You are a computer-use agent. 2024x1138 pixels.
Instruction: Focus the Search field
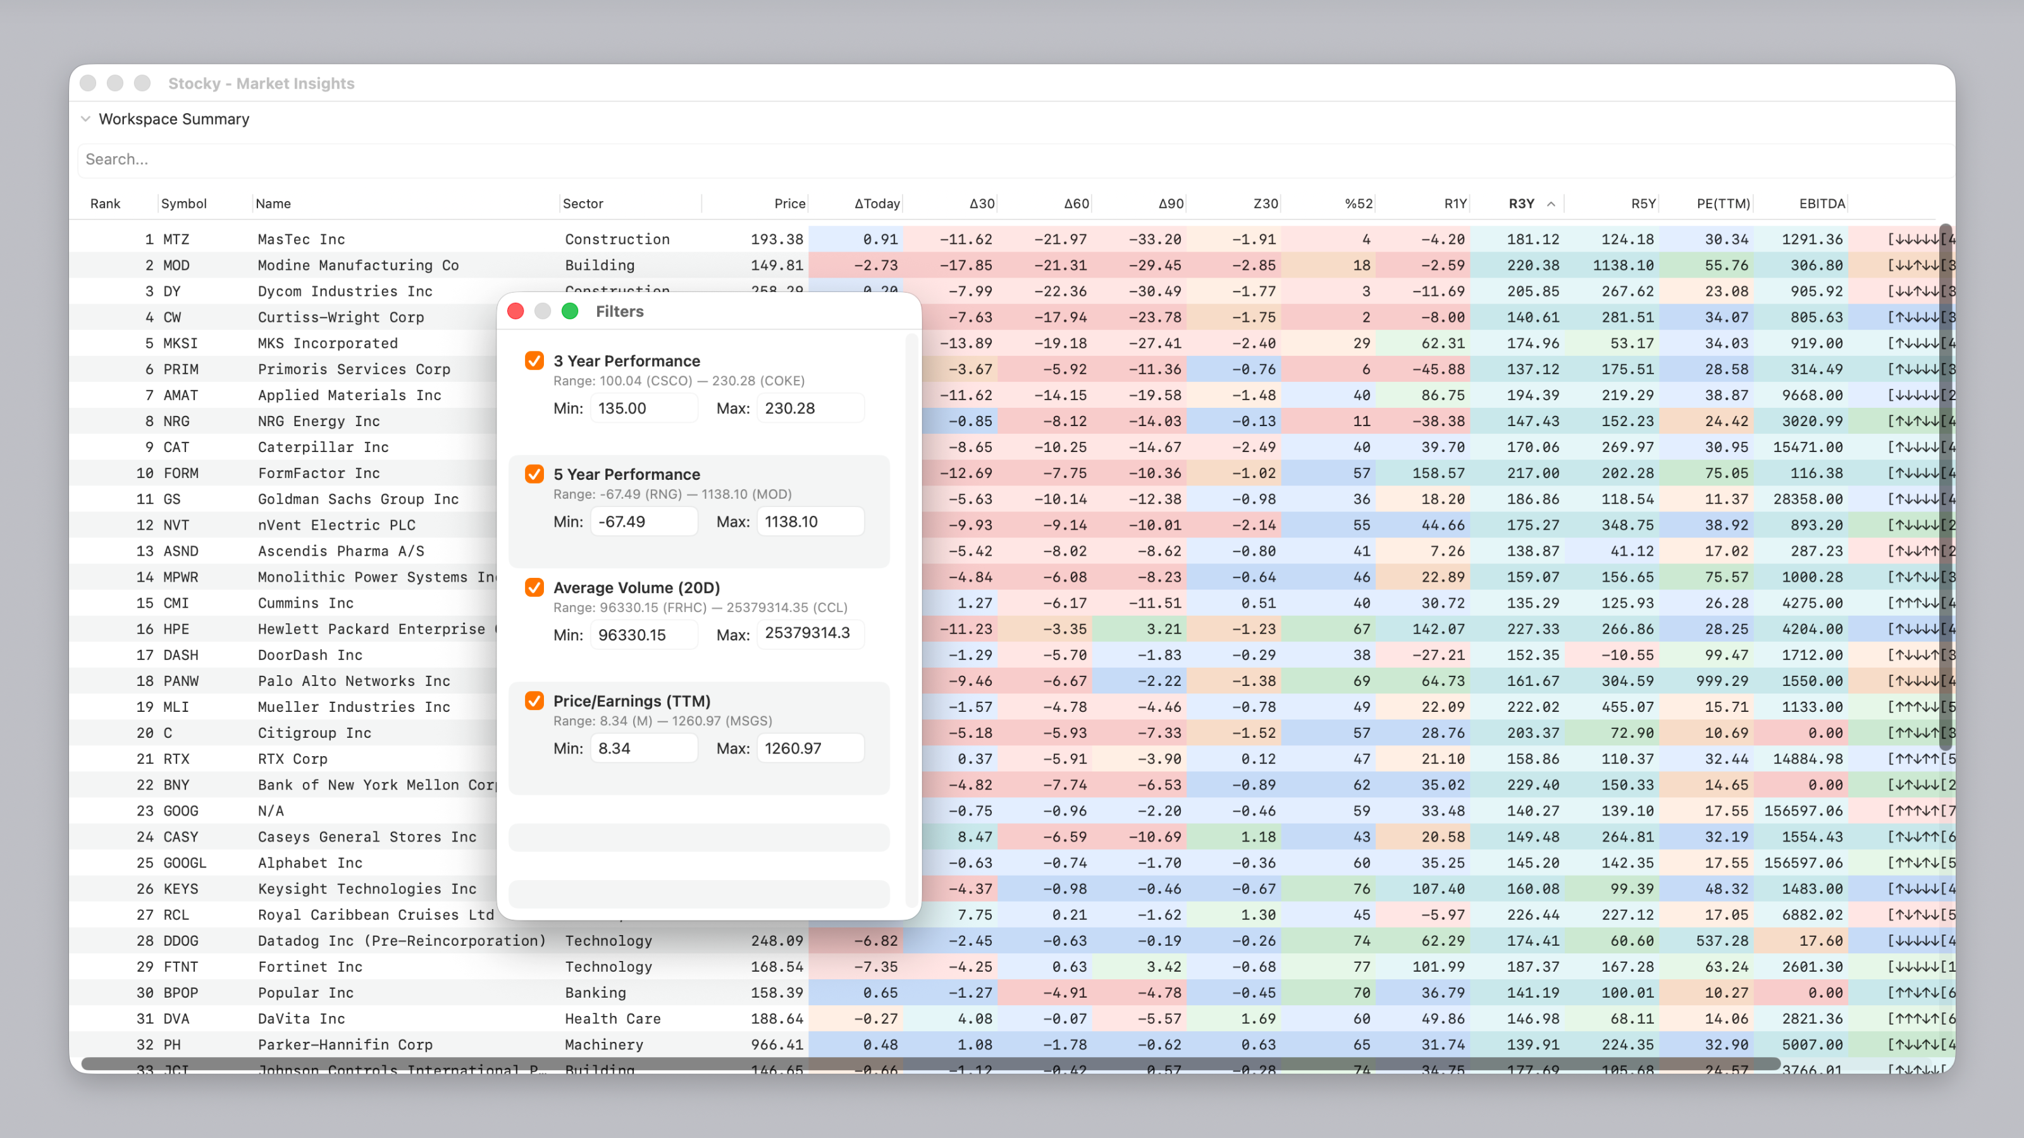[1015, 159]
